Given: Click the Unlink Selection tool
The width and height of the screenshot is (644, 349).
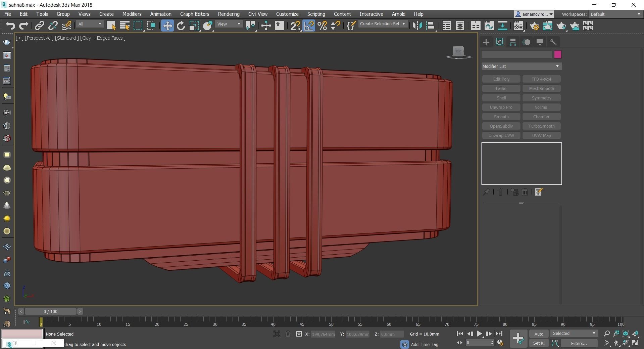Looking at the screenshot, I should coord(53,26).
